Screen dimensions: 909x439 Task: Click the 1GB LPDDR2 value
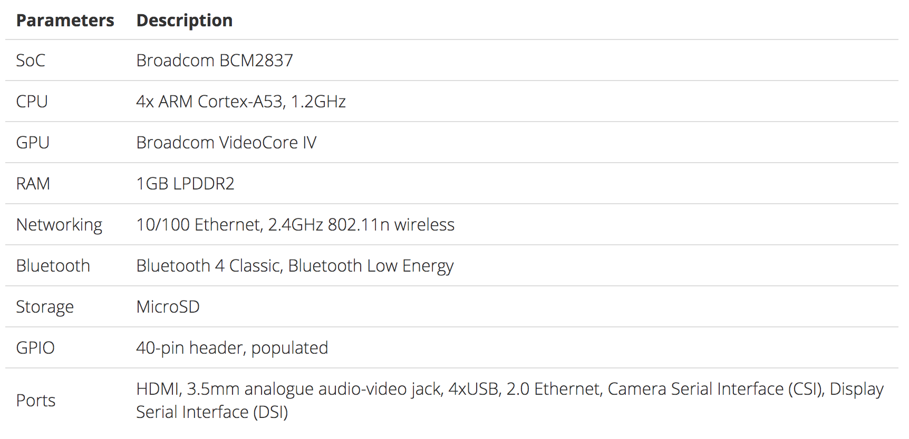pos(185,184)
